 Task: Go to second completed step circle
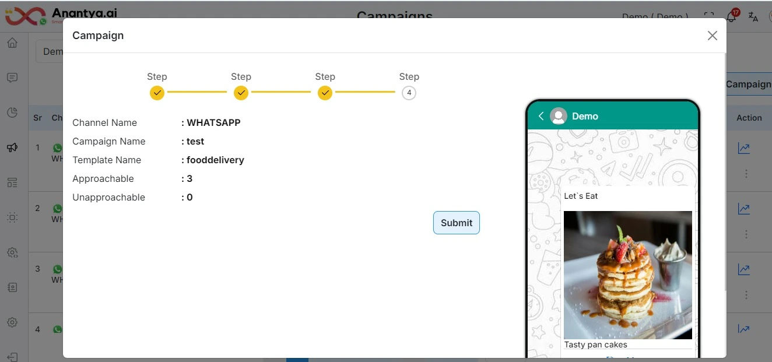click(x=241, y=93)
